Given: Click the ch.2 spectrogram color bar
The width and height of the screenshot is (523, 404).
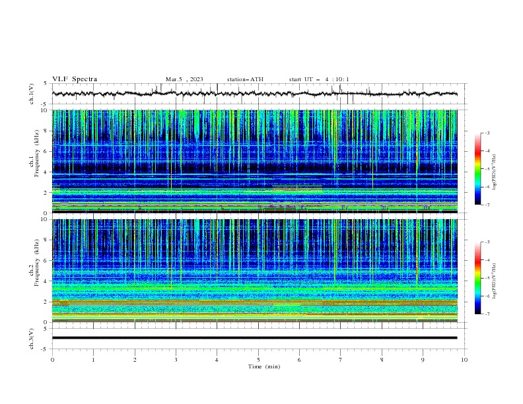Looking at the screenshot, I should coord(477,278).
